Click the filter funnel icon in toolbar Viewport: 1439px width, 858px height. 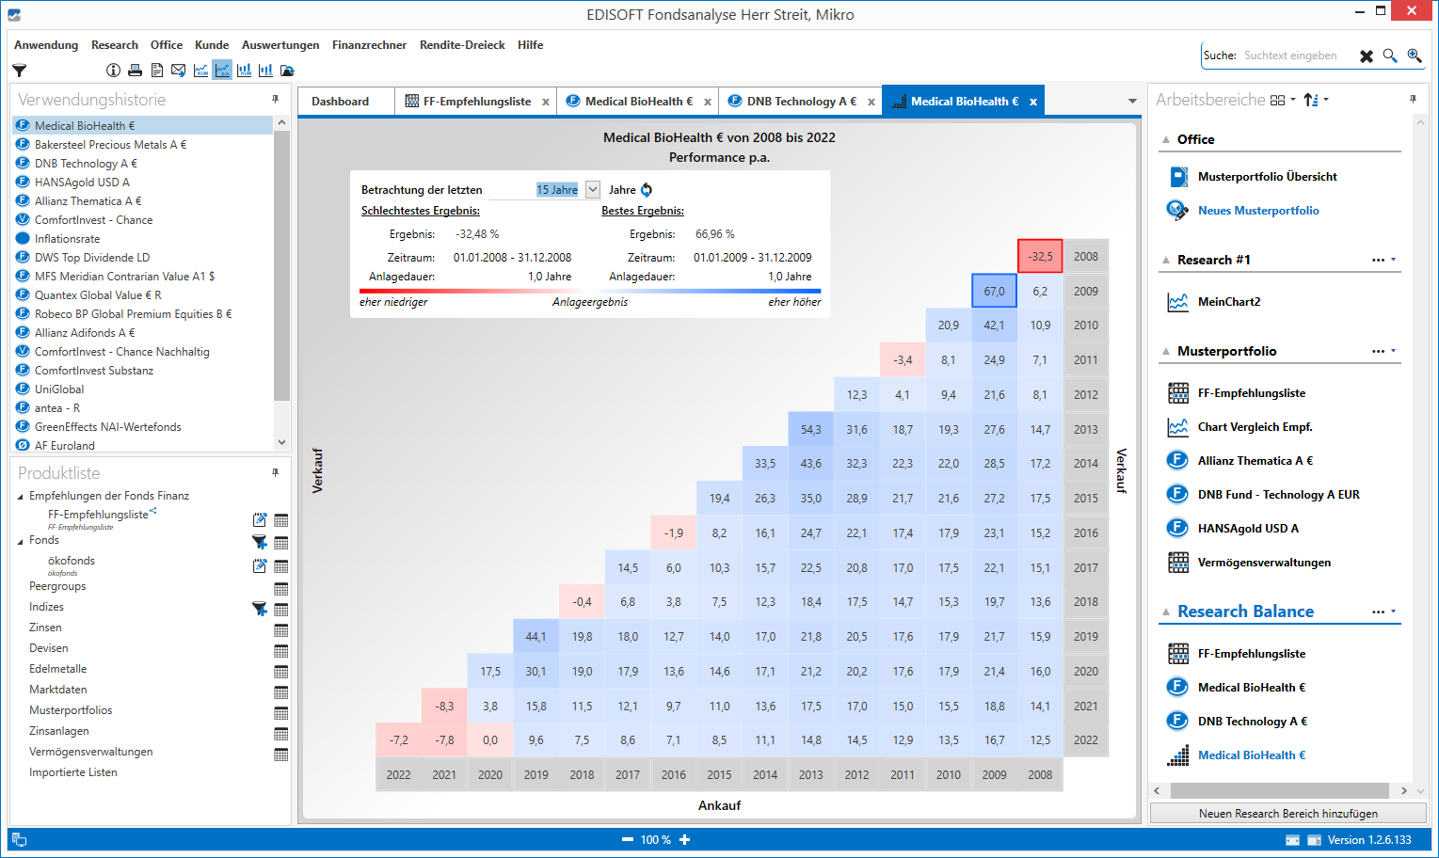coord(19,71)
